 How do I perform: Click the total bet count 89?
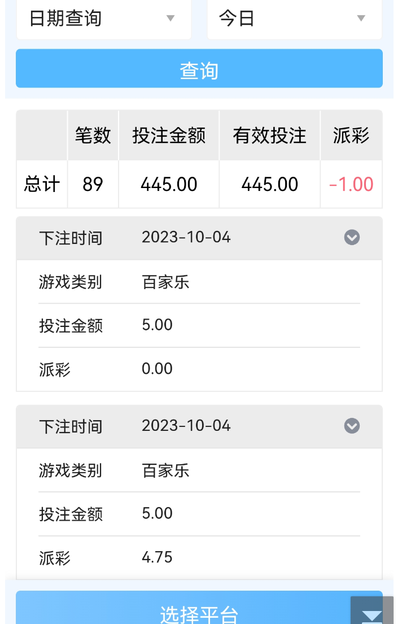93,184
